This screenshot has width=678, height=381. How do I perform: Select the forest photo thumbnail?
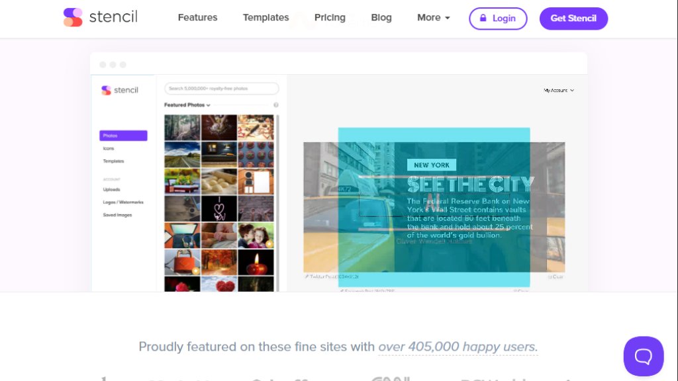click(182, 128)
